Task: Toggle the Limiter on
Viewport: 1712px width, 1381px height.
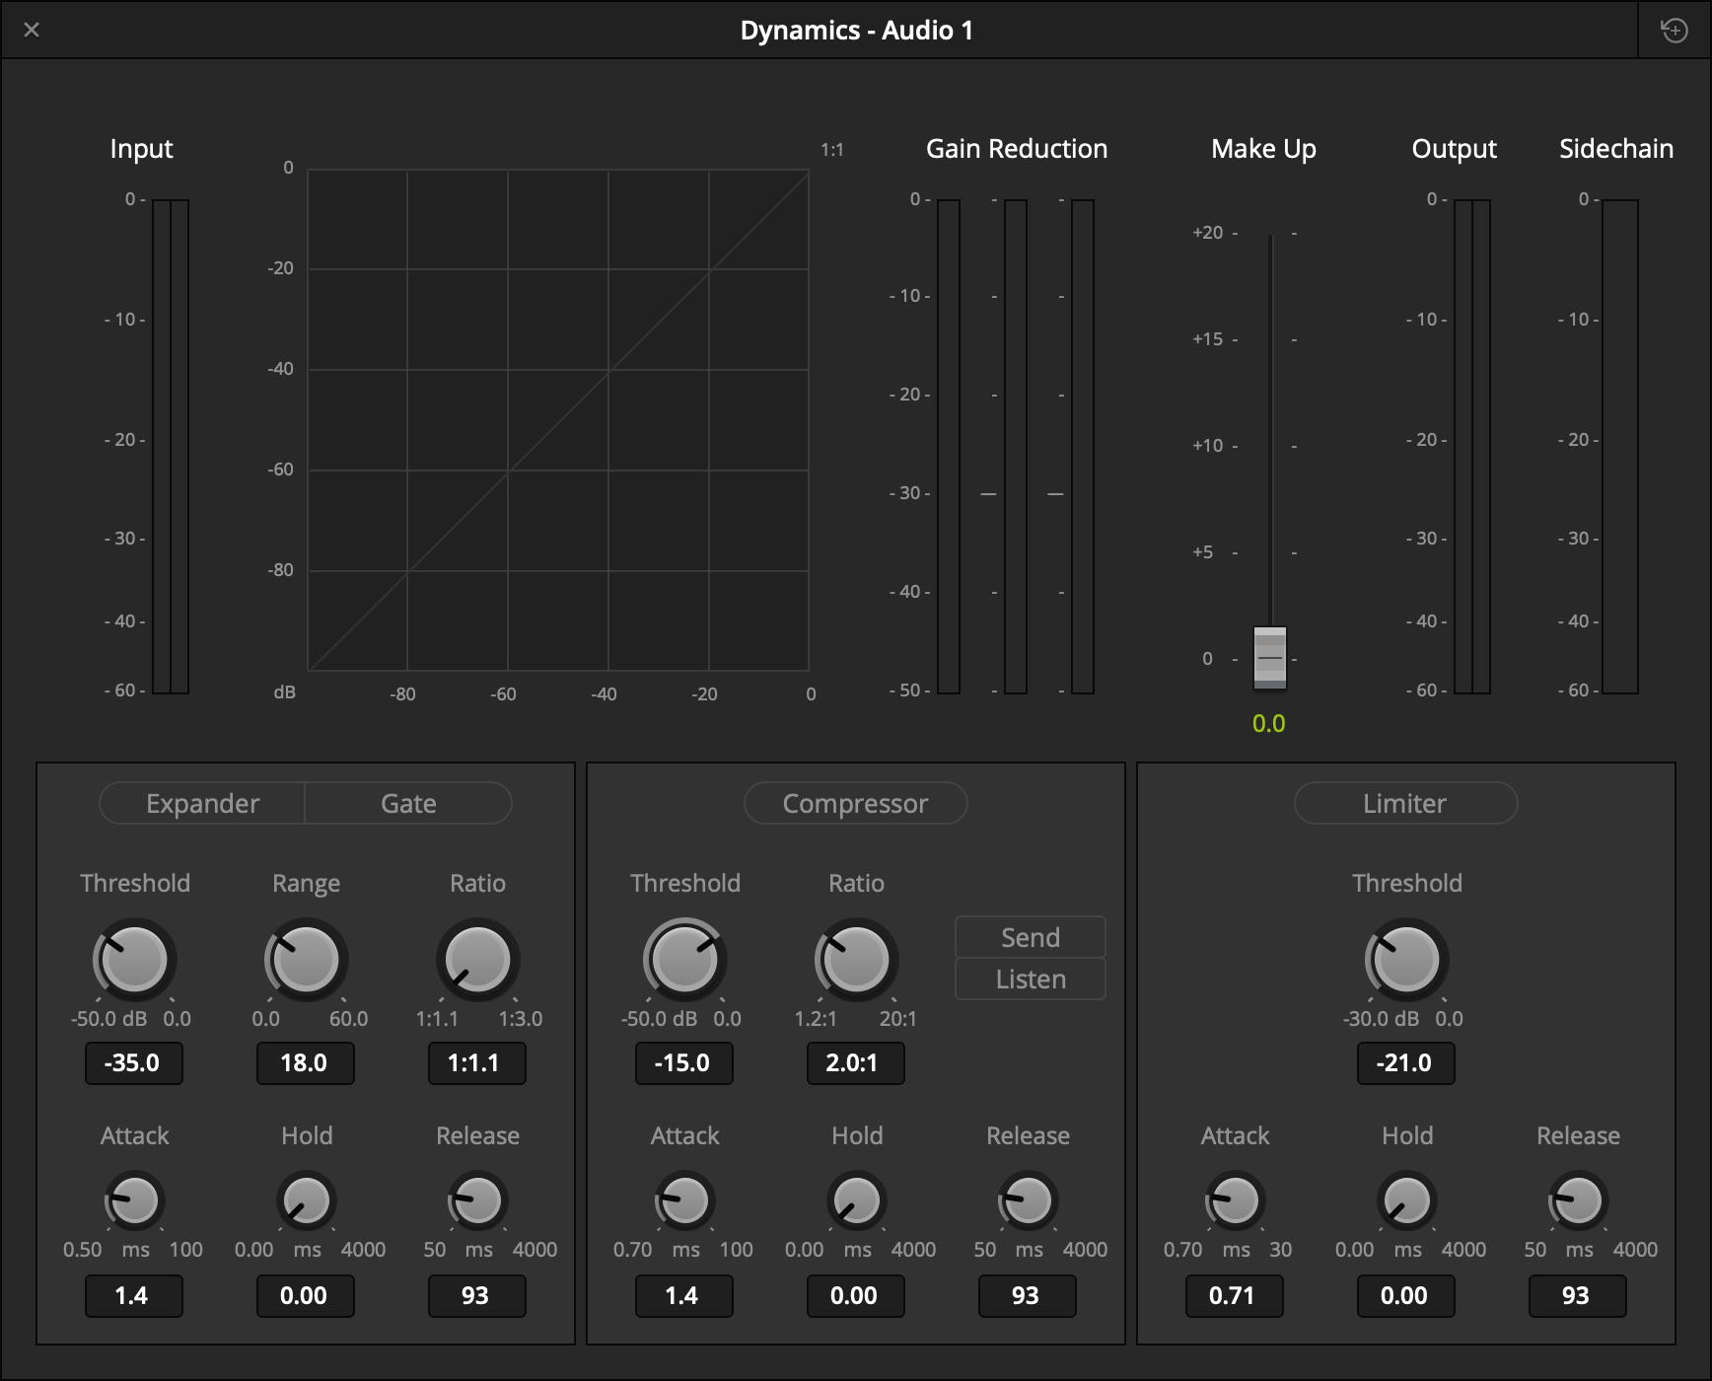Action: [x=1405, y=803]
